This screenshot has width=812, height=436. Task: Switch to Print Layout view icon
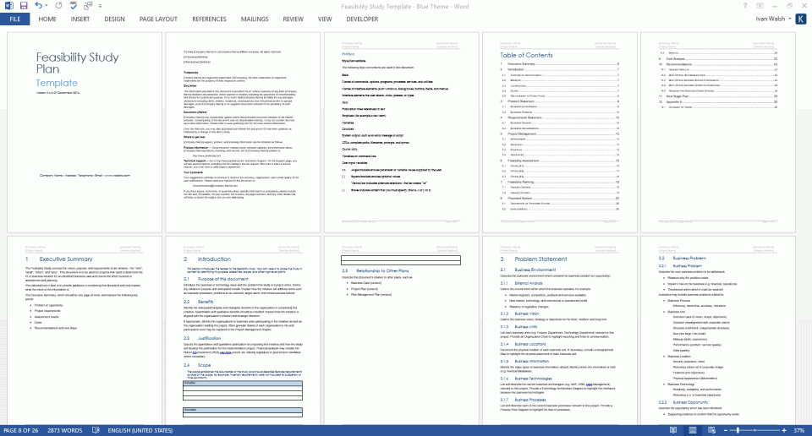coord(693,430)
